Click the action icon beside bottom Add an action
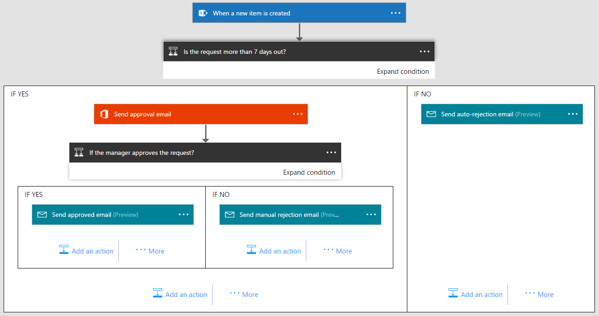This screenshot has height=316, width=599. (158, 293)
